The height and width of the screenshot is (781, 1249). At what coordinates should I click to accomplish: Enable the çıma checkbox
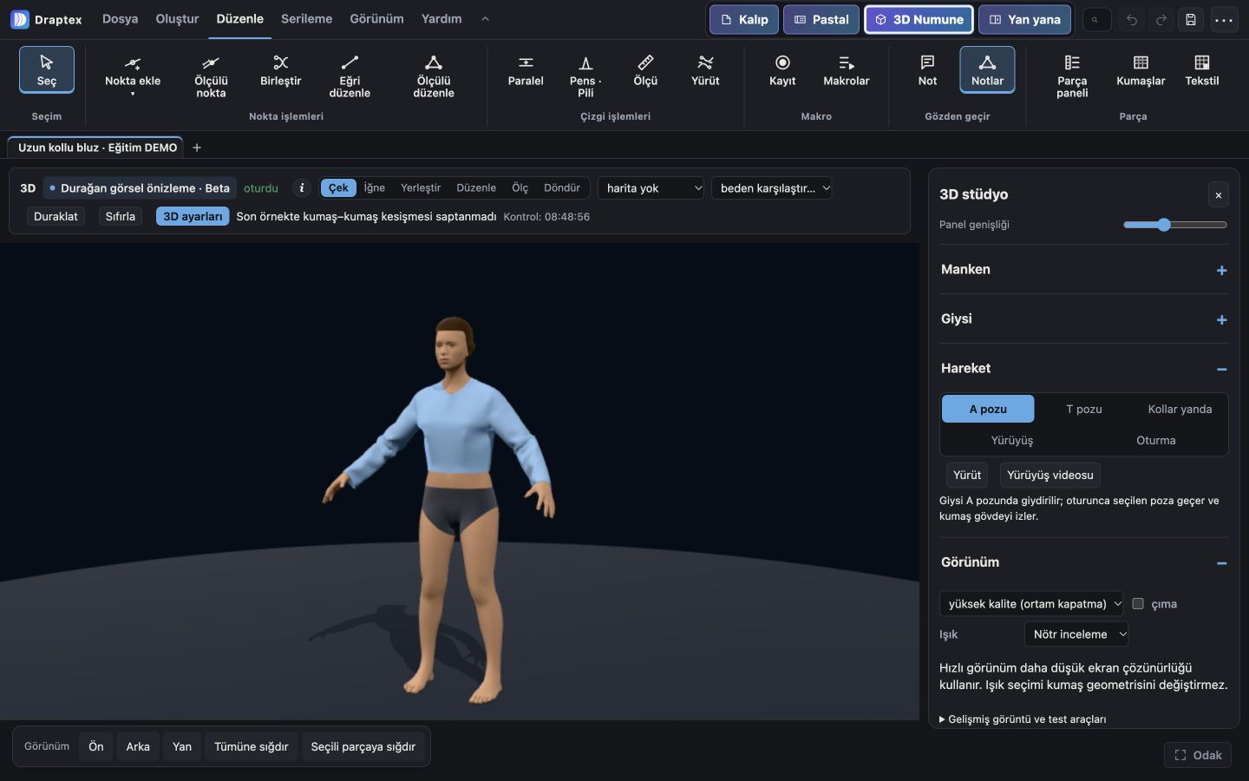point(1138,604)
